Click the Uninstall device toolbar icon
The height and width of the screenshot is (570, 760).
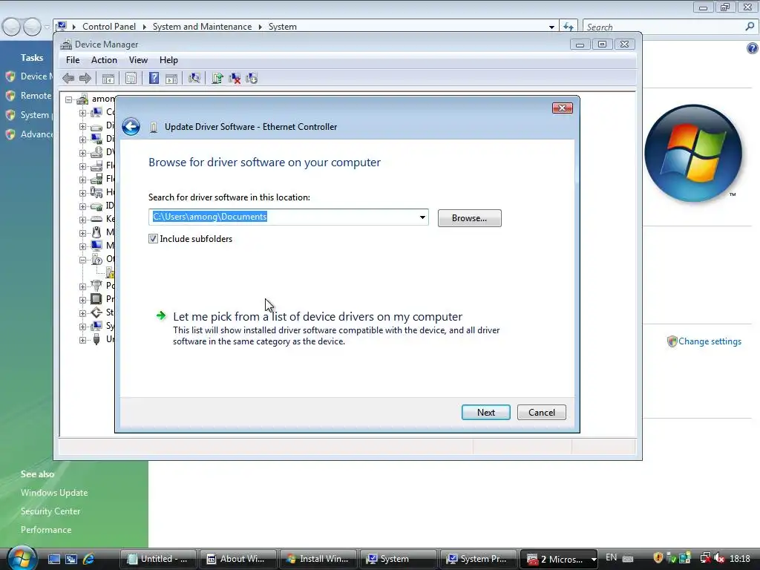[235, 78]
